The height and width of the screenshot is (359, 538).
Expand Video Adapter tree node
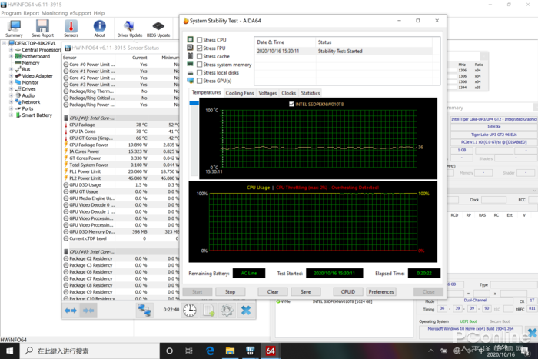pyautogui.click(x=11, y=76)
